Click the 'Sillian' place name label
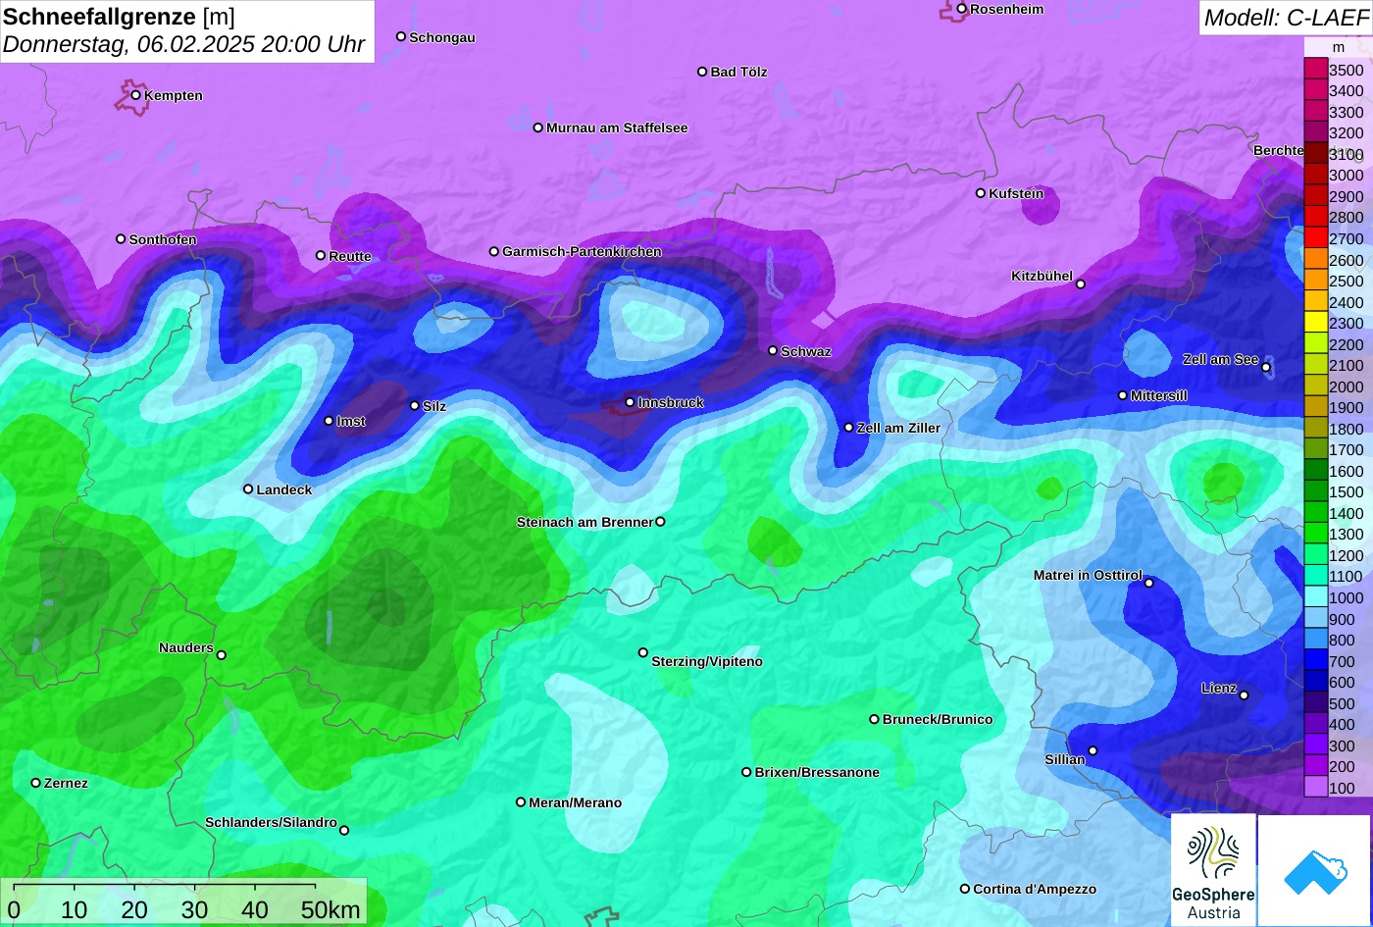 pos(1065,759)
